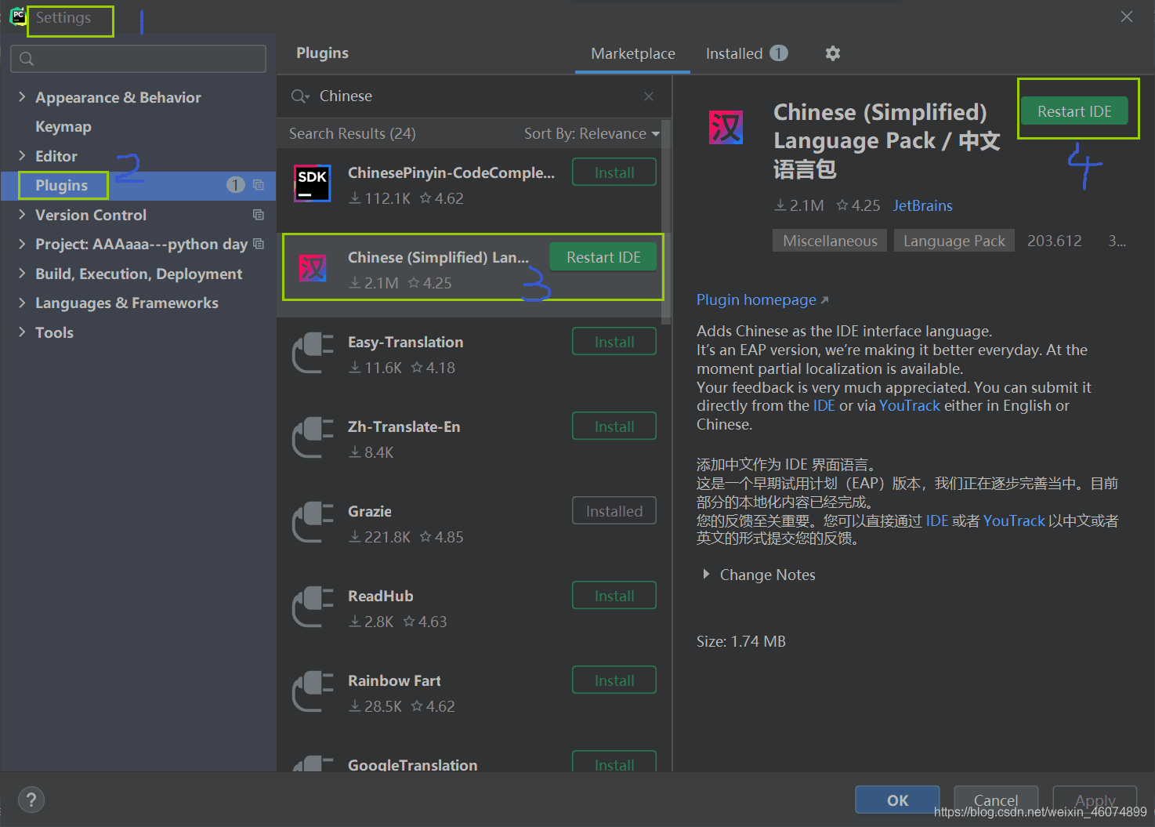The image size is (1155, 827).
Task: Click the Grazie plugin icon
Action: click(312, 522)
